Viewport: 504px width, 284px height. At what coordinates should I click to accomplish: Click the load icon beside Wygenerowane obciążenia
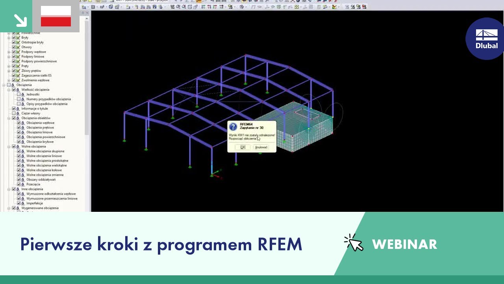coord(18,208)
